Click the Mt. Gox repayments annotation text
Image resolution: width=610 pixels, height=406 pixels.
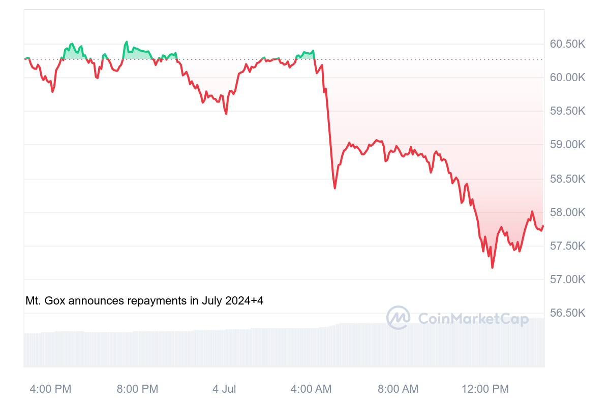pyautogui.click(x=144, y=301)
